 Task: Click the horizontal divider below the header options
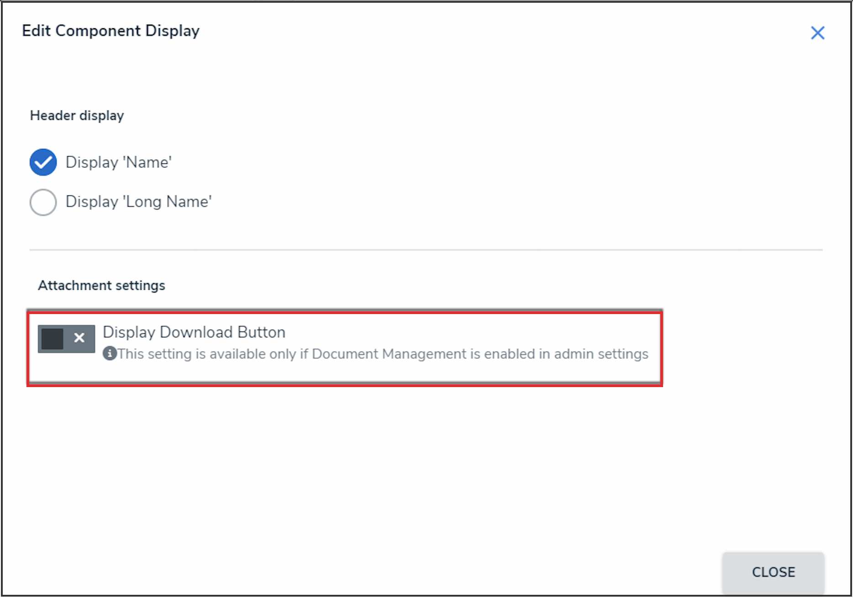(x=426, y=250)
